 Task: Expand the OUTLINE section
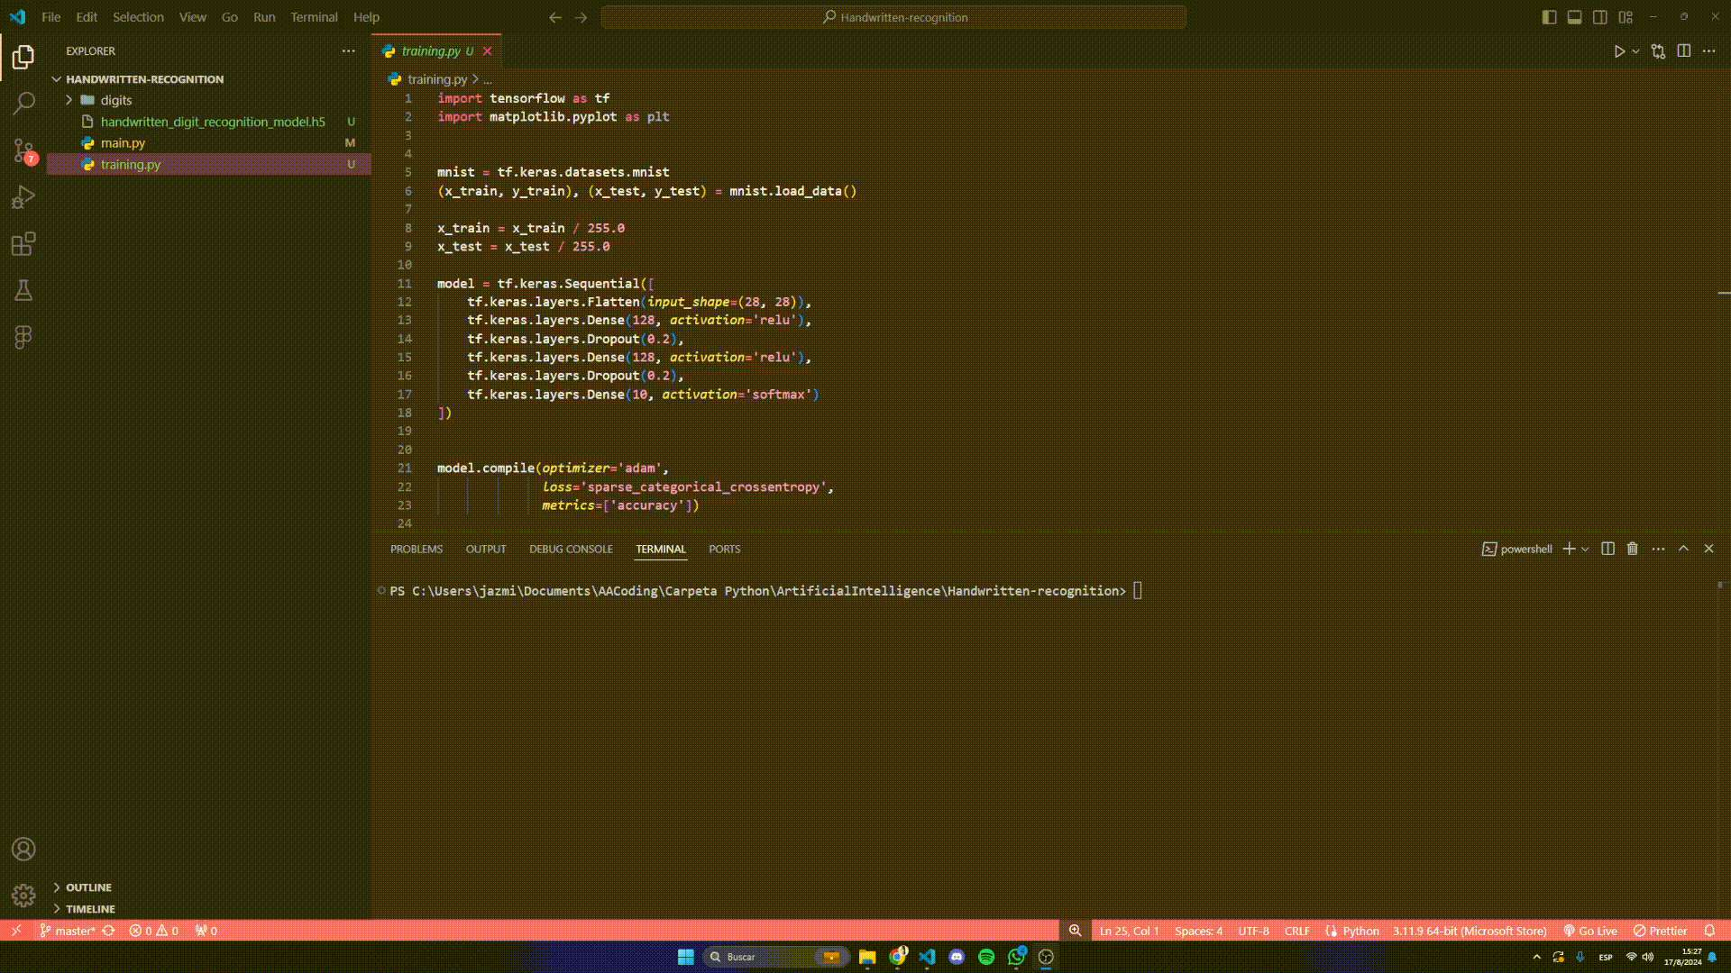coord(87,887)
